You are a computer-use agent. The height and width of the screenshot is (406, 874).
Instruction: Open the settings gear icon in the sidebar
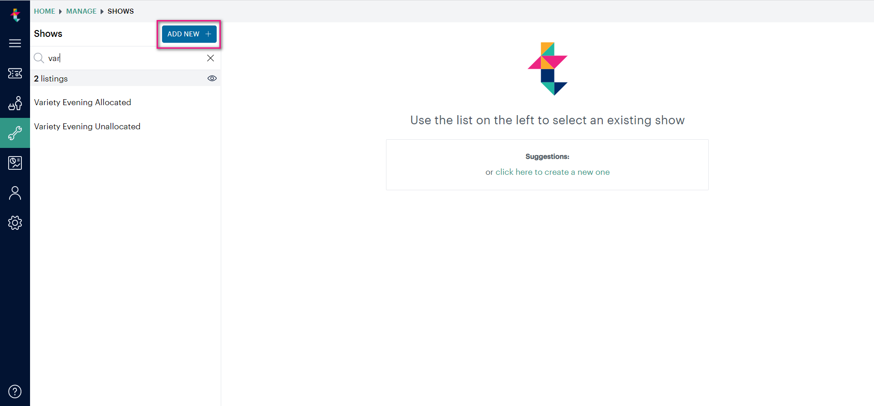15,223
